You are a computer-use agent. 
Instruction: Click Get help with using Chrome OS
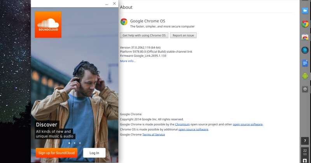[144, 35]
